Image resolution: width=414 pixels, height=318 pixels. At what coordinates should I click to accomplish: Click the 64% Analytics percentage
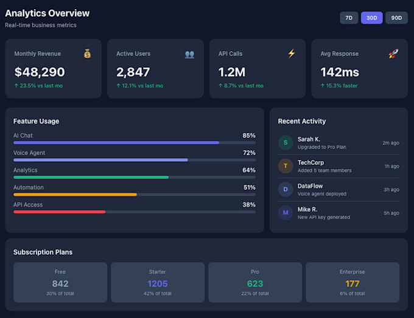coord(249,170)
